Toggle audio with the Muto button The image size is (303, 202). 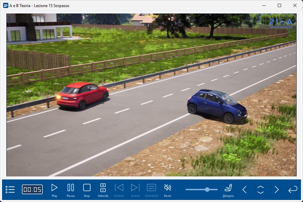[x=167, y=190]
